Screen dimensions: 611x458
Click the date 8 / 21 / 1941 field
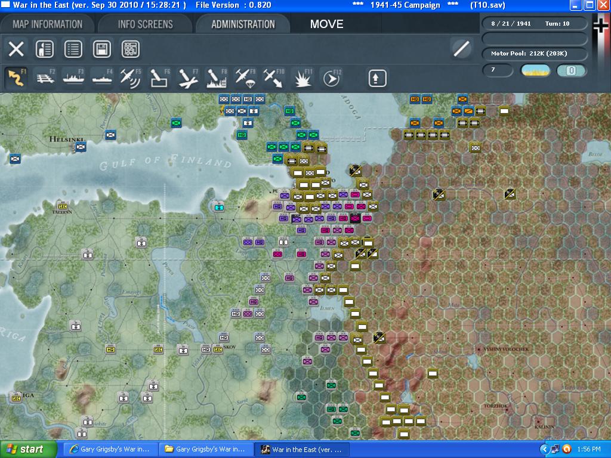click(x=511, y=23)
